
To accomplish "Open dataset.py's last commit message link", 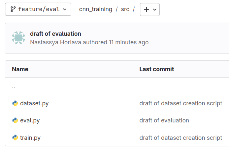I will (180, 103).
